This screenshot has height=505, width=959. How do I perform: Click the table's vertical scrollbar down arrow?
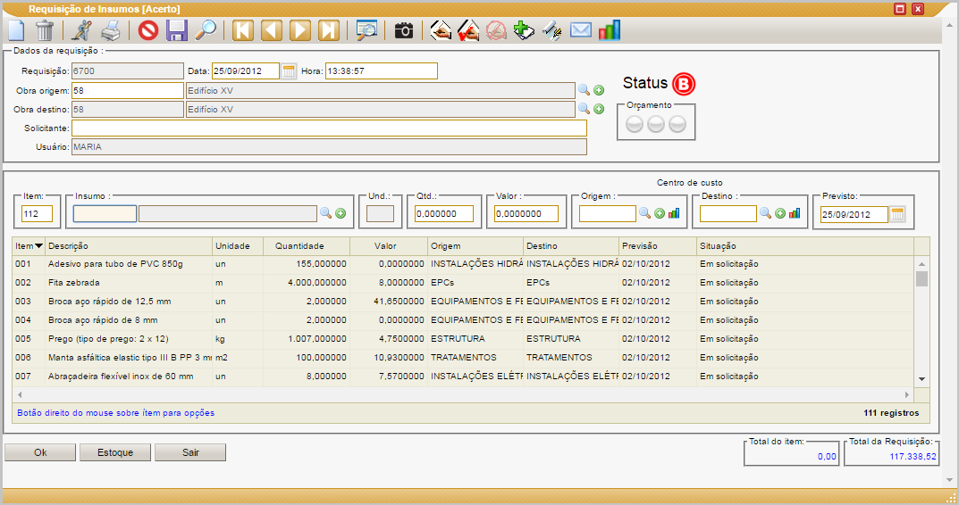click(921, 379)
